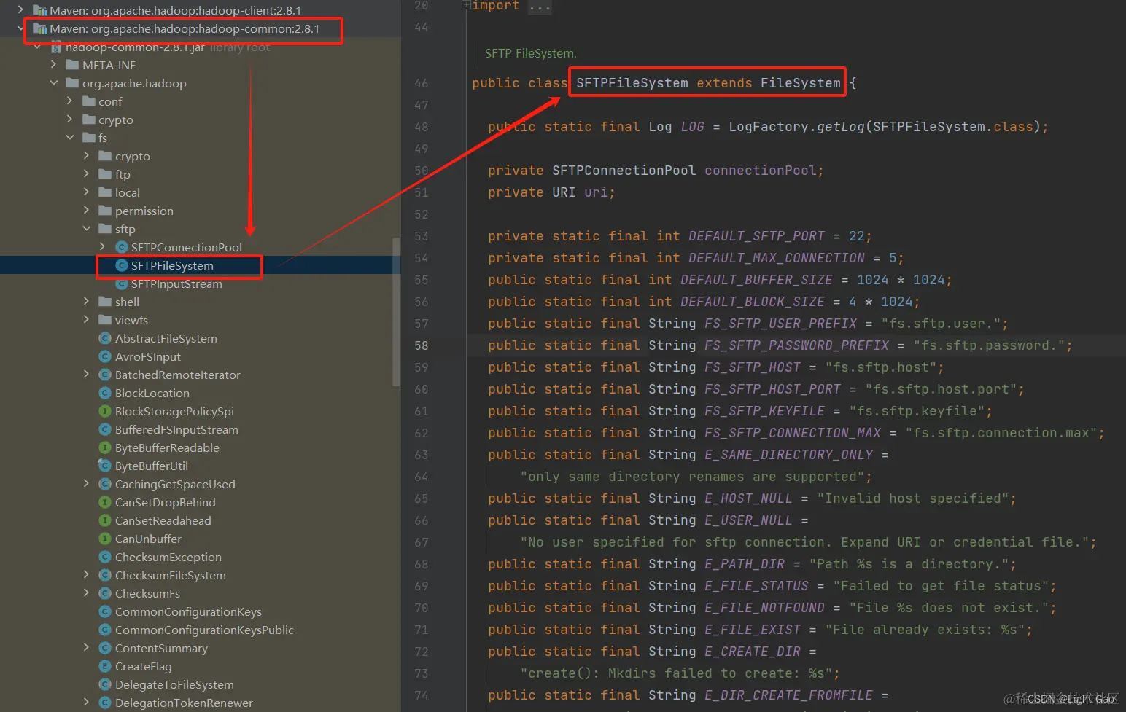
Task: Expand the viewfs package node
Action: 86,320
